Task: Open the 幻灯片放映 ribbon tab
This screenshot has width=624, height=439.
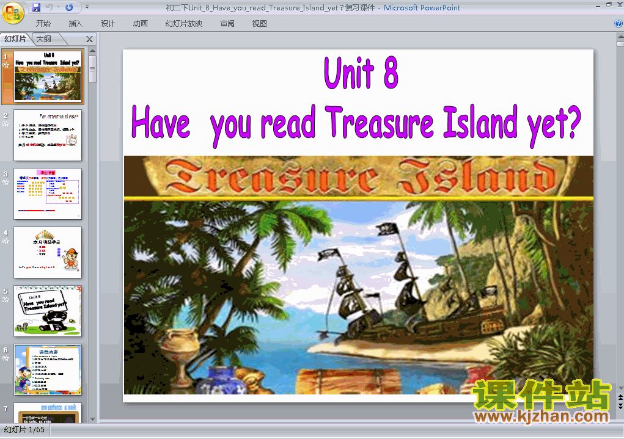Action: pyautogui.click(x=183, y=23)
